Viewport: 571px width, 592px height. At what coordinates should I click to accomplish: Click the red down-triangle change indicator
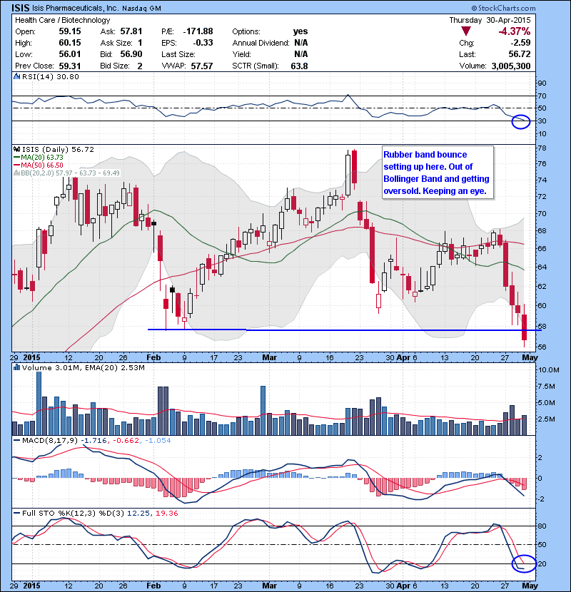pyautogui.click(x=466, y=31)
